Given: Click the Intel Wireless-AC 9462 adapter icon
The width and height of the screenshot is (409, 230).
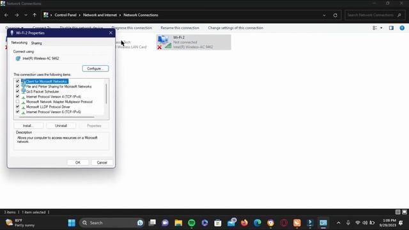Looking at the screenshot, I should [x=18, y=58].
